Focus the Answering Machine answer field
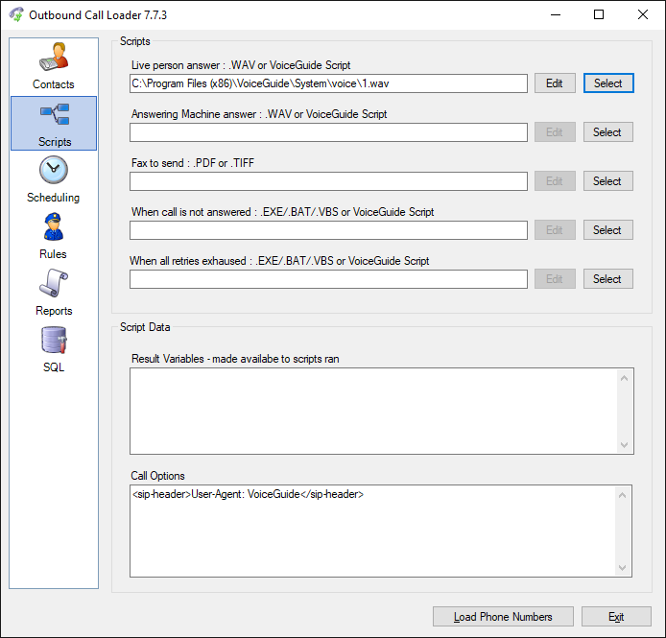666x638 pixels. click(328, 132)
